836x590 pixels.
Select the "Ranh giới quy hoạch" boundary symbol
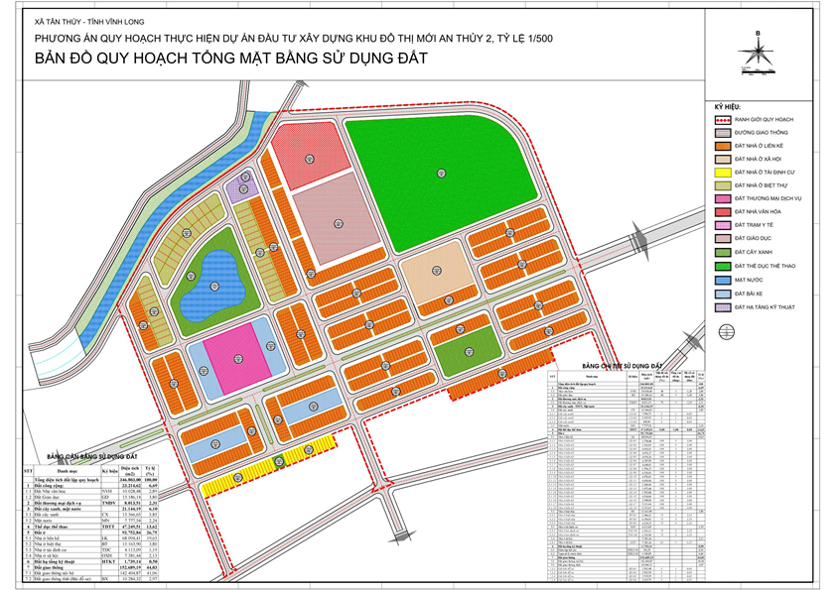point(722,119)
